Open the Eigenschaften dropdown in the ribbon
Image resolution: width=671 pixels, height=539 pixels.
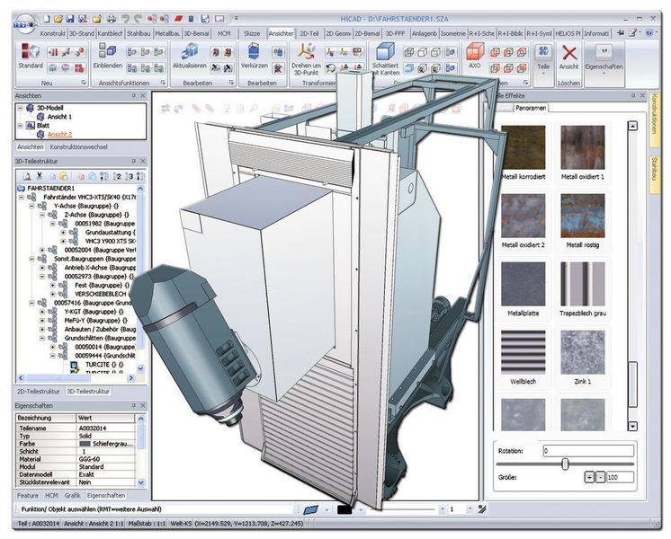click(x=604, y=74)
